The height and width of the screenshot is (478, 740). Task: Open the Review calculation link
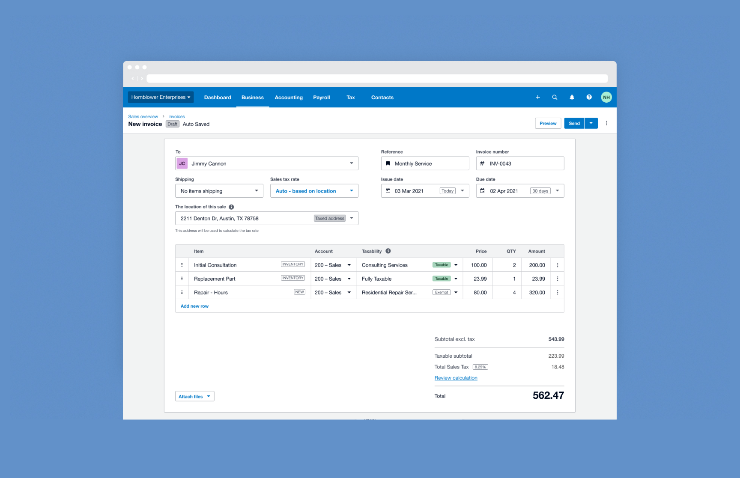(456, 378)
